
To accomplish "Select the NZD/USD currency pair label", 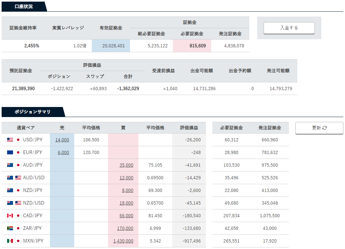I will coord(34,203).
